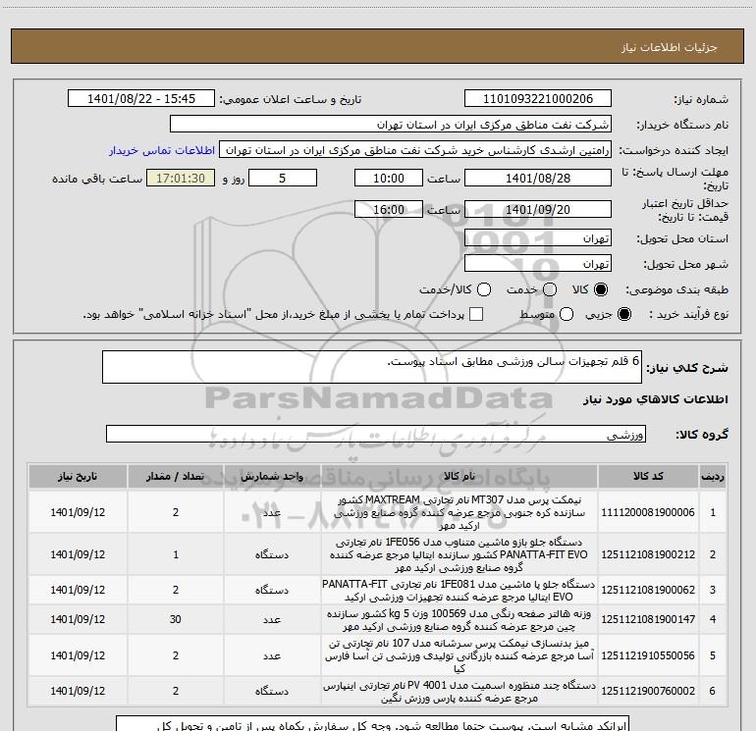Screen dimensions: 756x731
Task: Click item code 1251121910550056
Action: click(648, 655)
